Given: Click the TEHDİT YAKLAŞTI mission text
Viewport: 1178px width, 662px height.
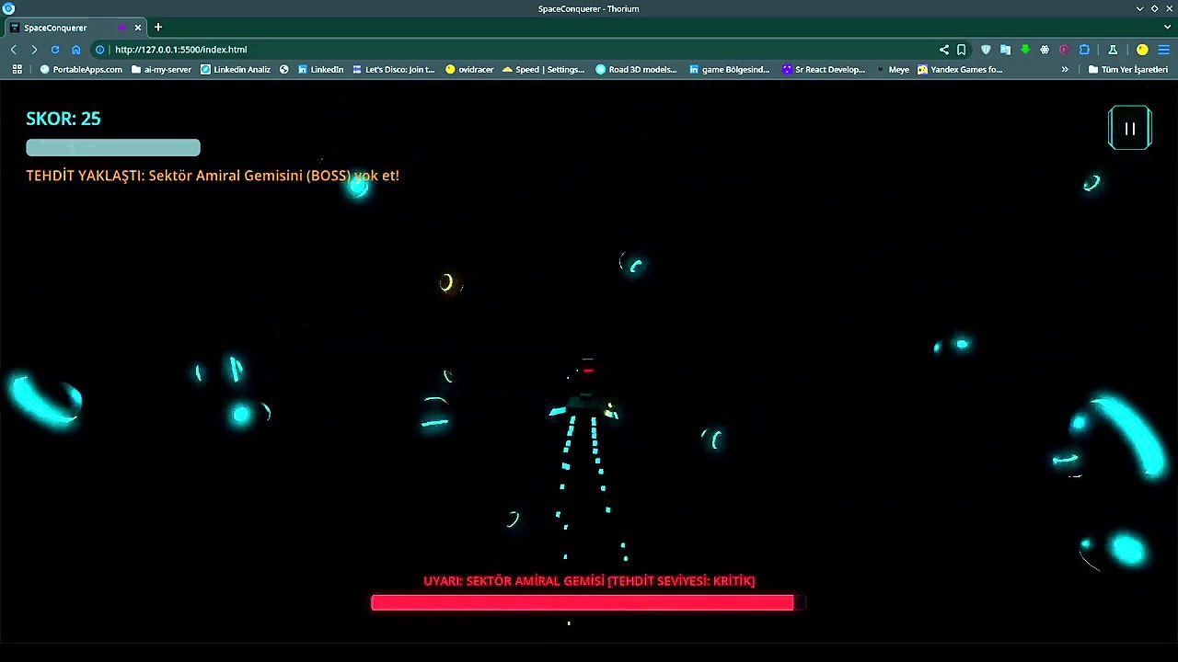Looking at the screenshot, I should click(x=213, y=175).
